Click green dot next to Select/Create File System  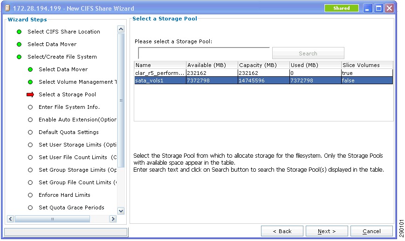[19, 57]
